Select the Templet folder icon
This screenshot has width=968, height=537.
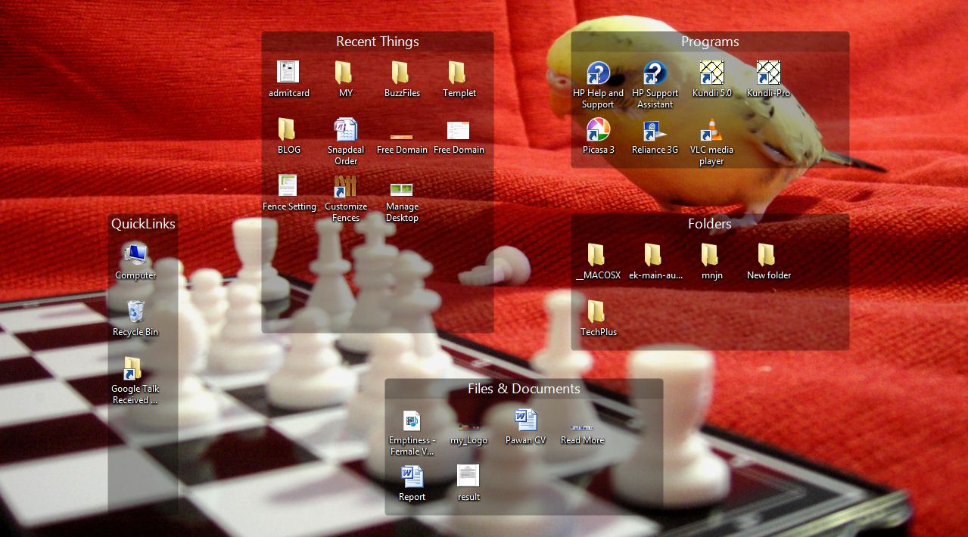click(x=459, y=73)
